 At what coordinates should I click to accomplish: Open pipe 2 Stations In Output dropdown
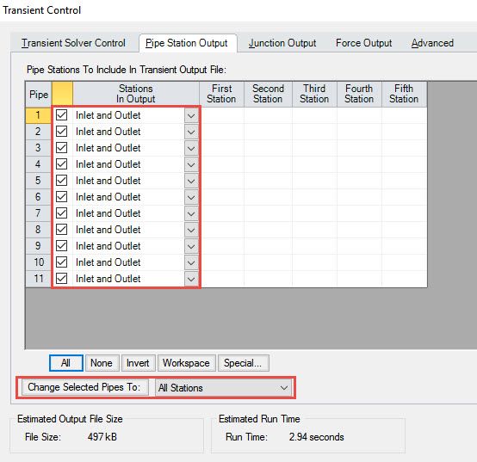191,132
